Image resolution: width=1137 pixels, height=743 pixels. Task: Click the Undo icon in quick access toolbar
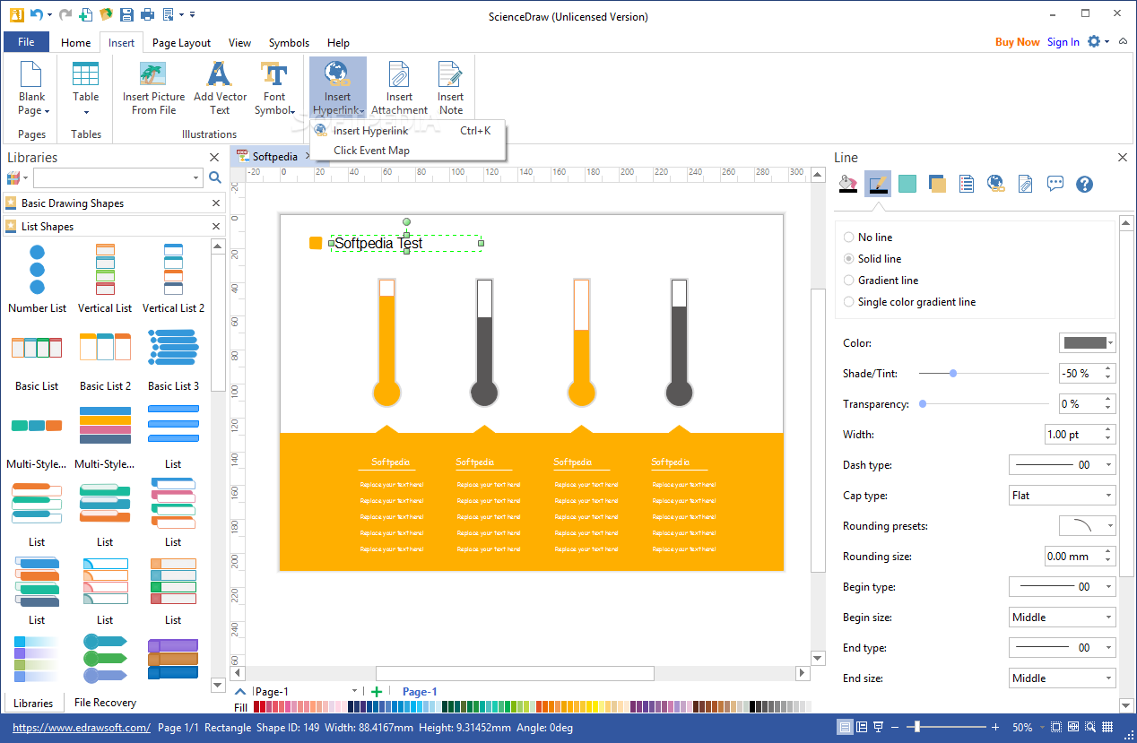pyautogui.click(x=35, y=14)
